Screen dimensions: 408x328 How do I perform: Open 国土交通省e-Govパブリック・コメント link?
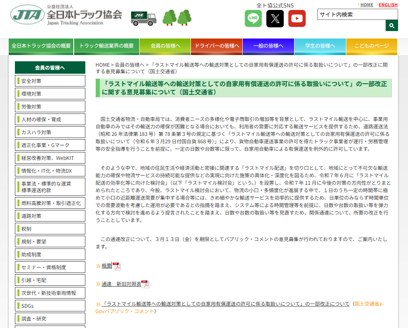[x=369, y=304]
